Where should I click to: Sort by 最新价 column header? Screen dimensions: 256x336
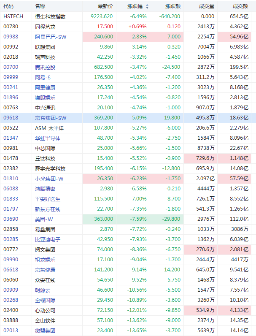[x=105, y=6]
